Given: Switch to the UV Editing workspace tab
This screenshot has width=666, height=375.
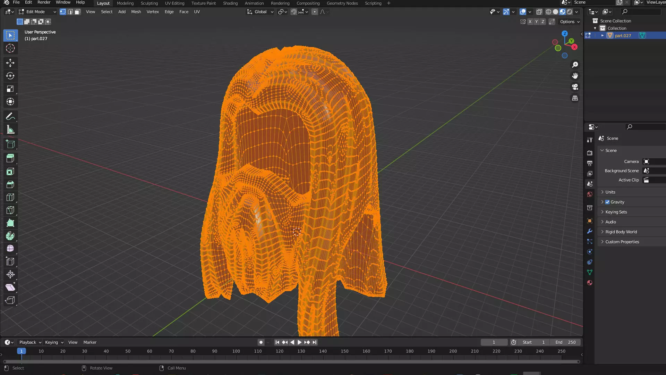Looking at the screenshot, I should tap(174, 3).
